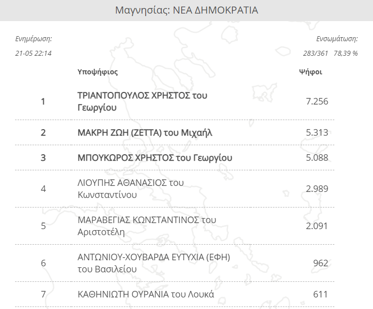Click the vote count 7.256
Image resolution: width=373 pixels, height=309 pixels.
tap(317, 101)
